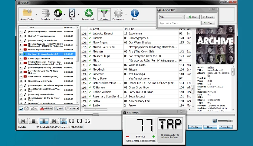Click the Filter button with funnel
The width and height of the screenshot is (253, 146).
click(x=208, y=23)
